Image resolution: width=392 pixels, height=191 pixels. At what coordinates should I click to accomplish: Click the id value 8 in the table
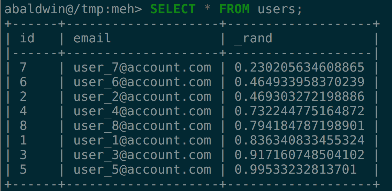(23, 126)
